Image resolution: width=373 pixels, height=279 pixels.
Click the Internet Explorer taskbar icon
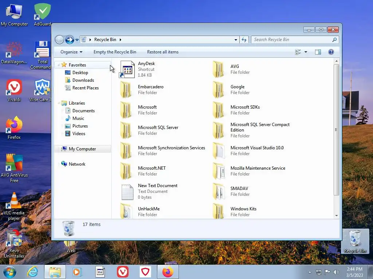[32, 272]
